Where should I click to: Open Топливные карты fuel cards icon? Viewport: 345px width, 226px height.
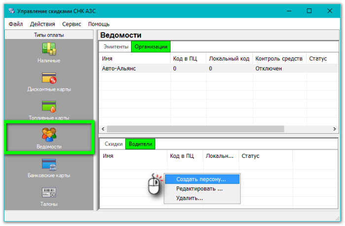(49, 107)
